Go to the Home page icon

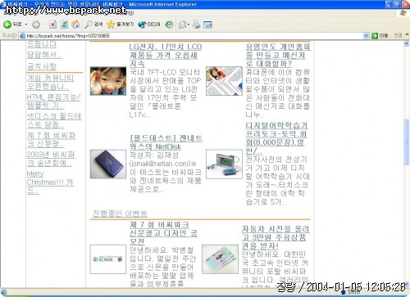point(75,25)
